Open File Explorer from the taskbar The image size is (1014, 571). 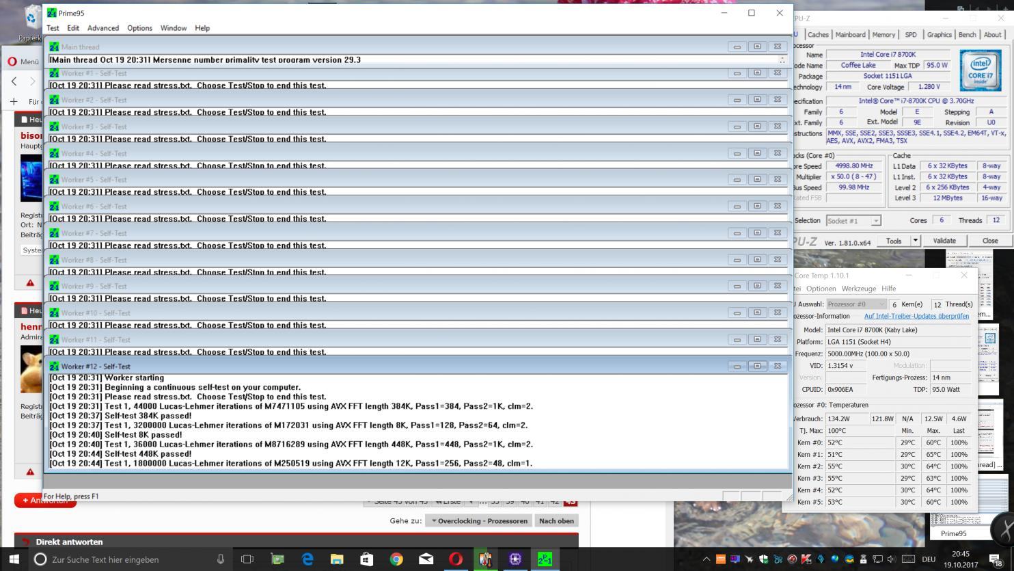[337, 559]
